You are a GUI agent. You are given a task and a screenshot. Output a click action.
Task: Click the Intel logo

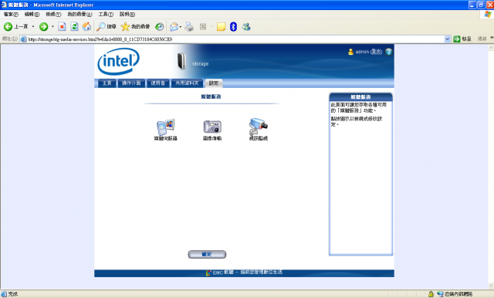tap(118, 61)
